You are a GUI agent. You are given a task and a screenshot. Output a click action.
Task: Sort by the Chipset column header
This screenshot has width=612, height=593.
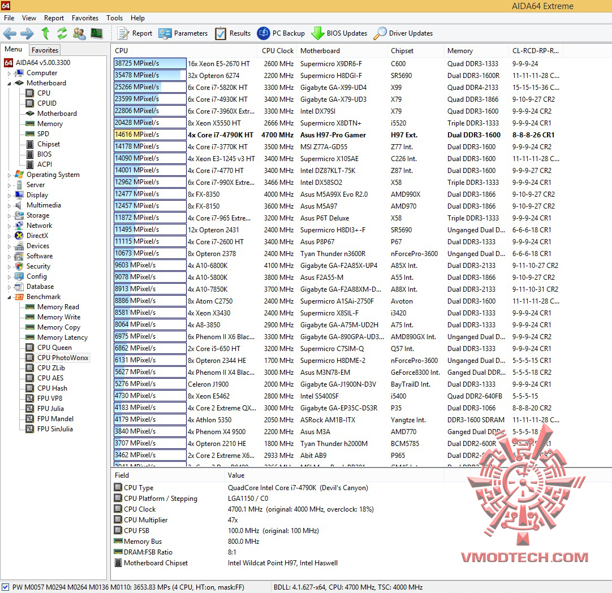pyautogui.click(x=415, y=51)
